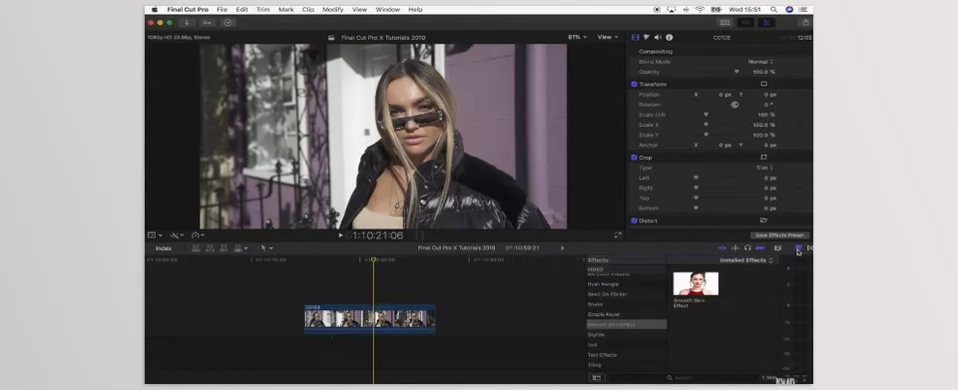
Task: Toggle the Browser layout icon
Action: [x=725, y=23]
